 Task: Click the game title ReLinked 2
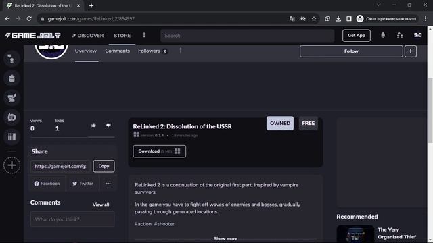pyautogui.click(x=182, y=126)
